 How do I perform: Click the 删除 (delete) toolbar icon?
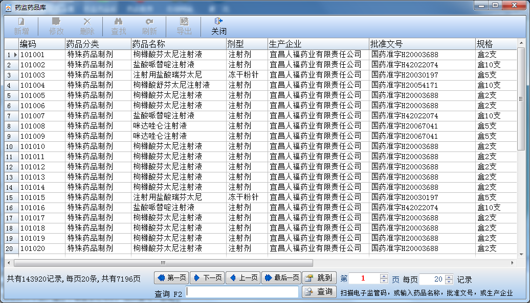click(87, 27)
